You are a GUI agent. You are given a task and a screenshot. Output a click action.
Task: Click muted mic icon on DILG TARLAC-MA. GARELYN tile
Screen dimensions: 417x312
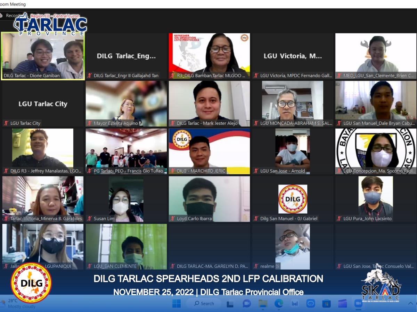point(173,266)
